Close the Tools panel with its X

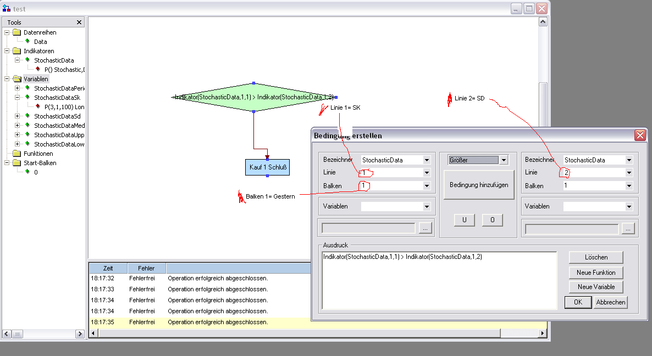(x=79, y=22)
